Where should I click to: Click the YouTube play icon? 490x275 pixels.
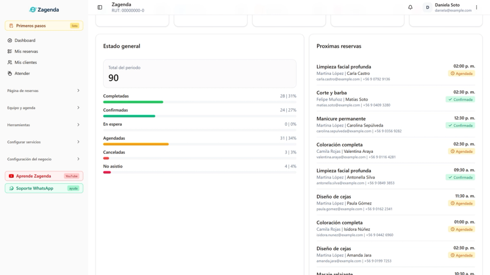11,176
